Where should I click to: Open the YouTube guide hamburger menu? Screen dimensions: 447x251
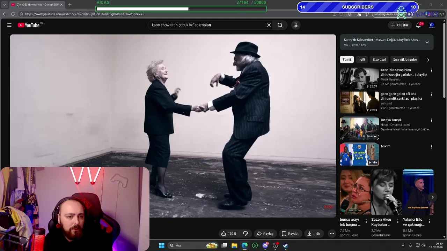[x=9, y=25]
